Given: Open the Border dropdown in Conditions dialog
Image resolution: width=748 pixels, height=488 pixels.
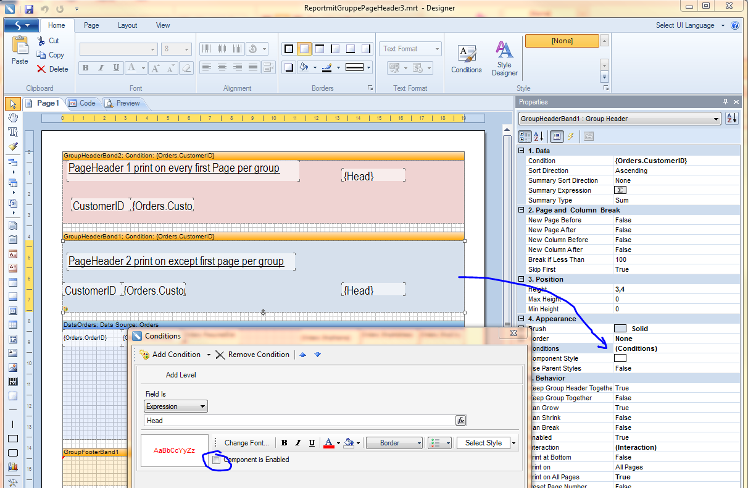Looking at the screenshot, I should click(x=394, y=443).
